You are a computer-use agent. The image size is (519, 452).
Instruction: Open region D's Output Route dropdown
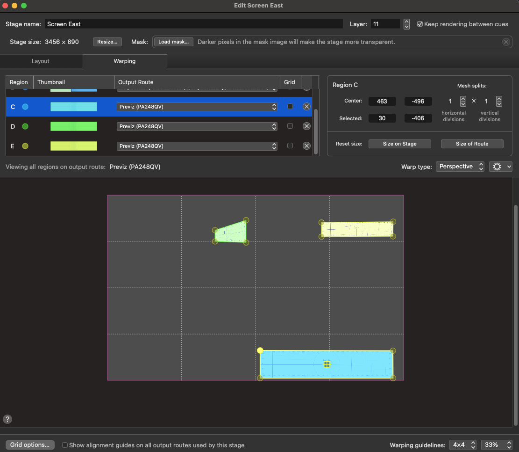pos(196,126)
